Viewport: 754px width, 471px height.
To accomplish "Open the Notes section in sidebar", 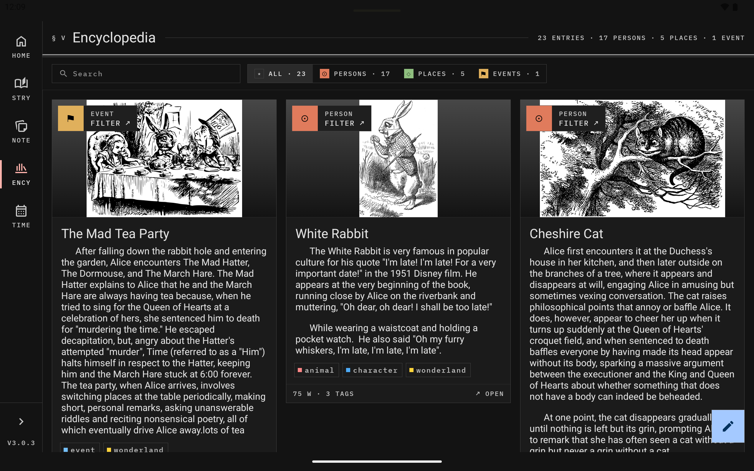I will 21,132.
